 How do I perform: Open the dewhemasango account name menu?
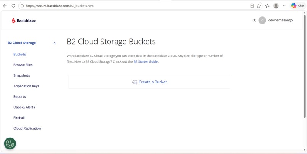click(280, 20)
